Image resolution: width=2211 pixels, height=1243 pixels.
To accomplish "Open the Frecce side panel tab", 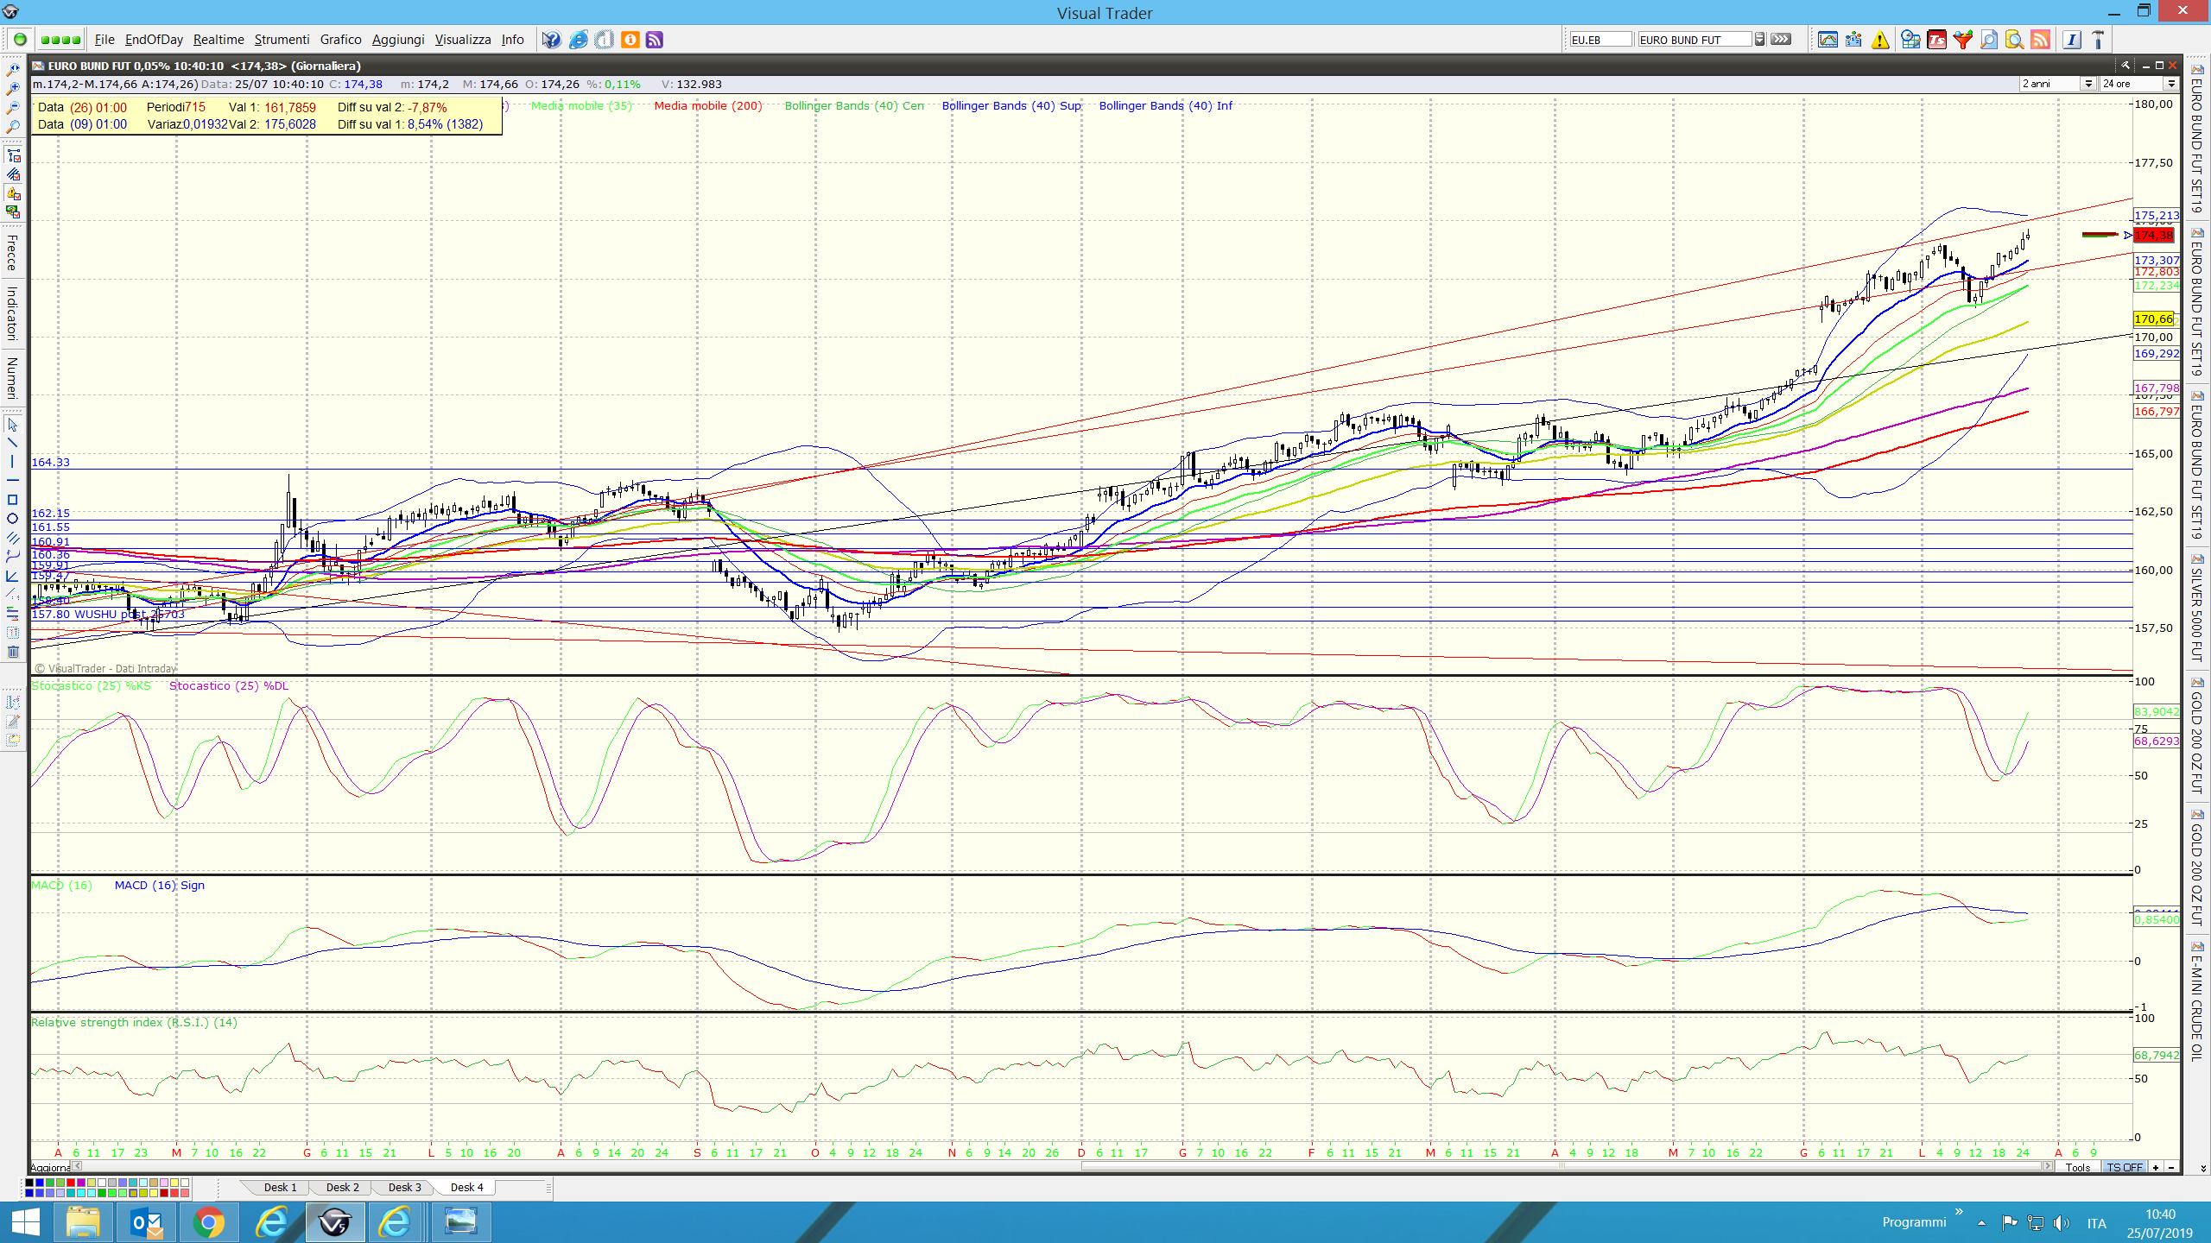I will click(12, 252).
